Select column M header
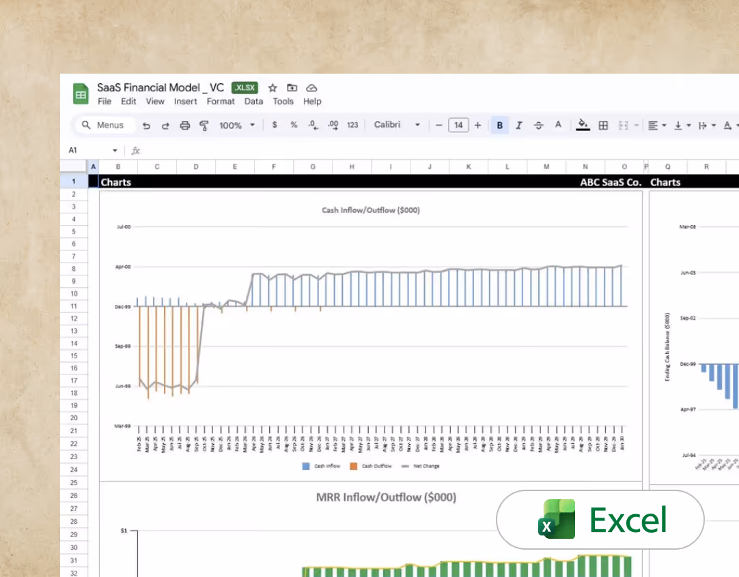The height and width of the screenshot is (577, 739). tap(546, 166)
